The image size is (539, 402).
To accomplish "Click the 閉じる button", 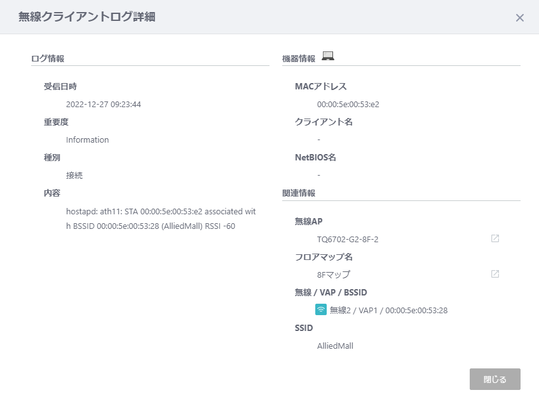I will pos(495,379).
